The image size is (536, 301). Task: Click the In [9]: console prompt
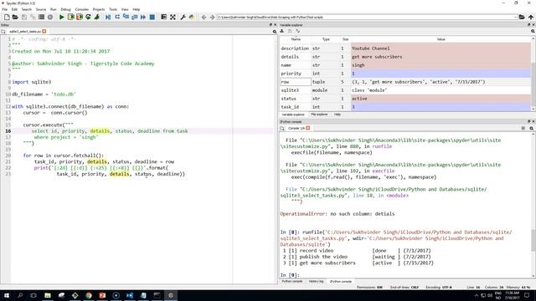coord(290,275)
